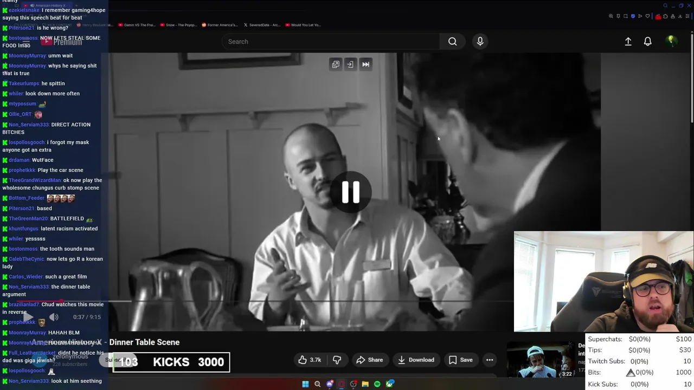Click chat username CalebTheCynic
Screen dimensions: 694x390
click(x=27, y=259)
